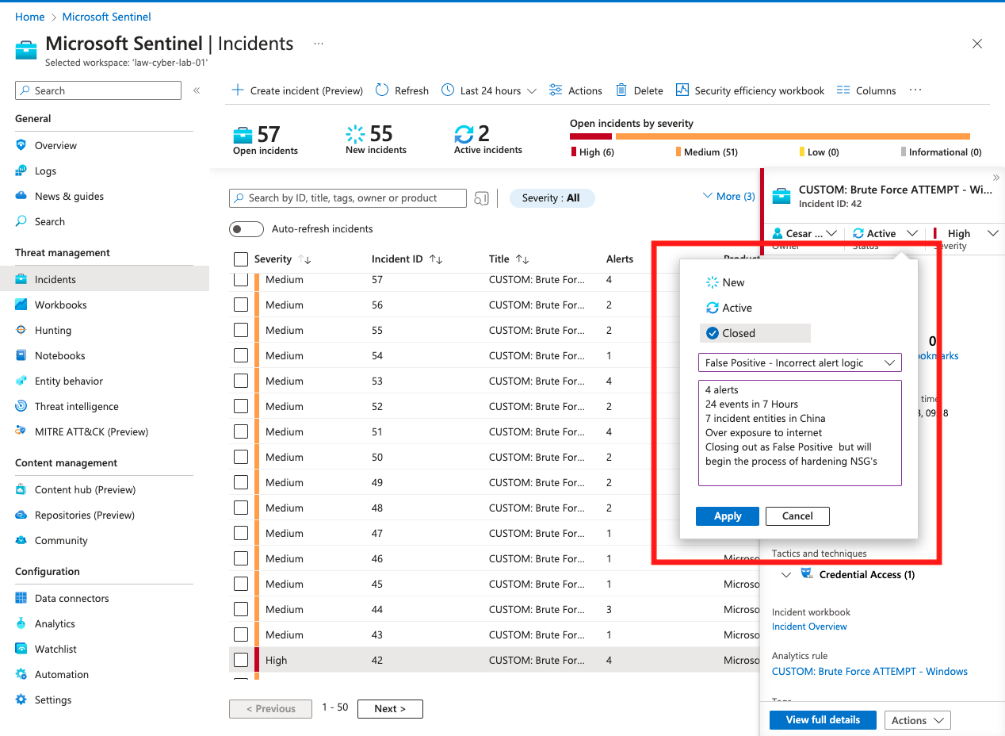
Task: Check the box for incident 47
Action: [241, 533]
